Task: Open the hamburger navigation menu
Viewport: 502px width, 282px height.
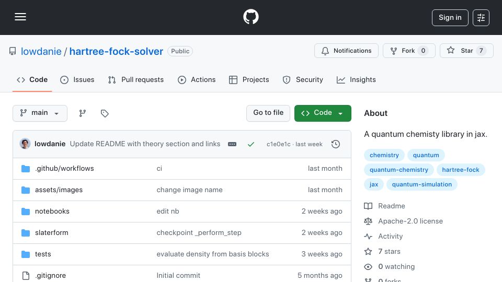Action: click(x=20, y=17)
